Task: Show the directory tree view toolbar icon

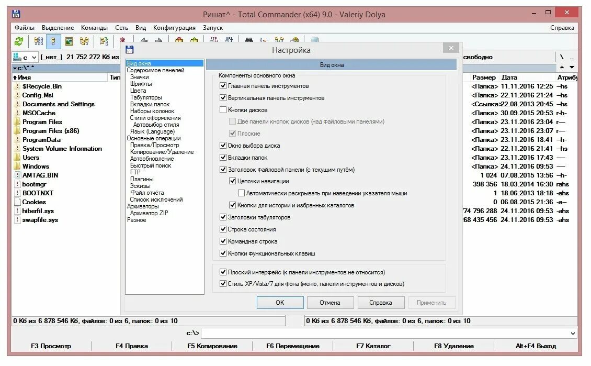Action: [x=84, y=41]
